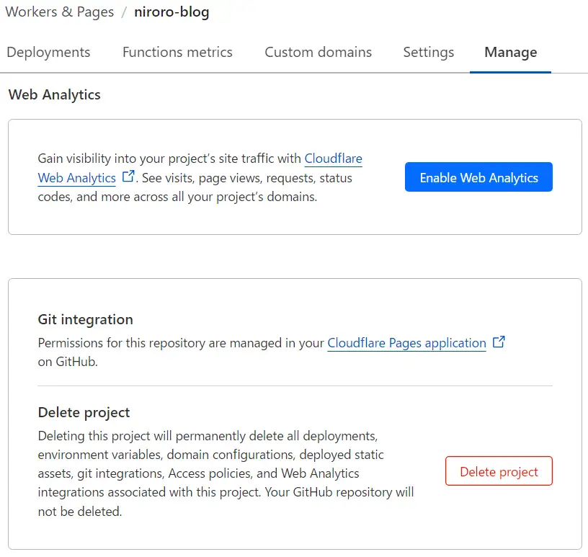Click the Git integration heading
This screenshot has height=557, width=588.
(86, 319)
